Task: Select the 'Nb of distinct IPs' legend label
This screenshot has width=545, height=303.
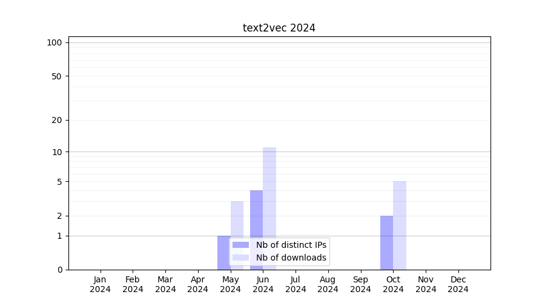Action: coord(291,245)
